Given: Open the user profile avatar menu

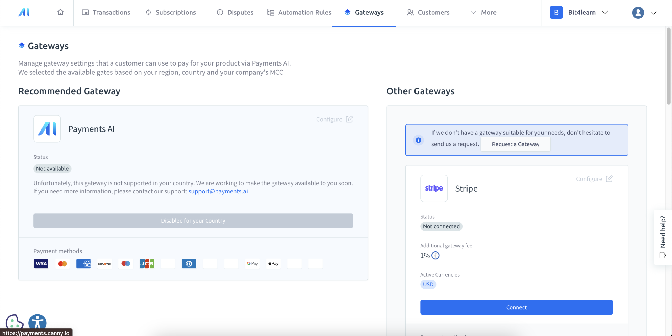Looking at the screenshot, I should (x=638, y=13).
